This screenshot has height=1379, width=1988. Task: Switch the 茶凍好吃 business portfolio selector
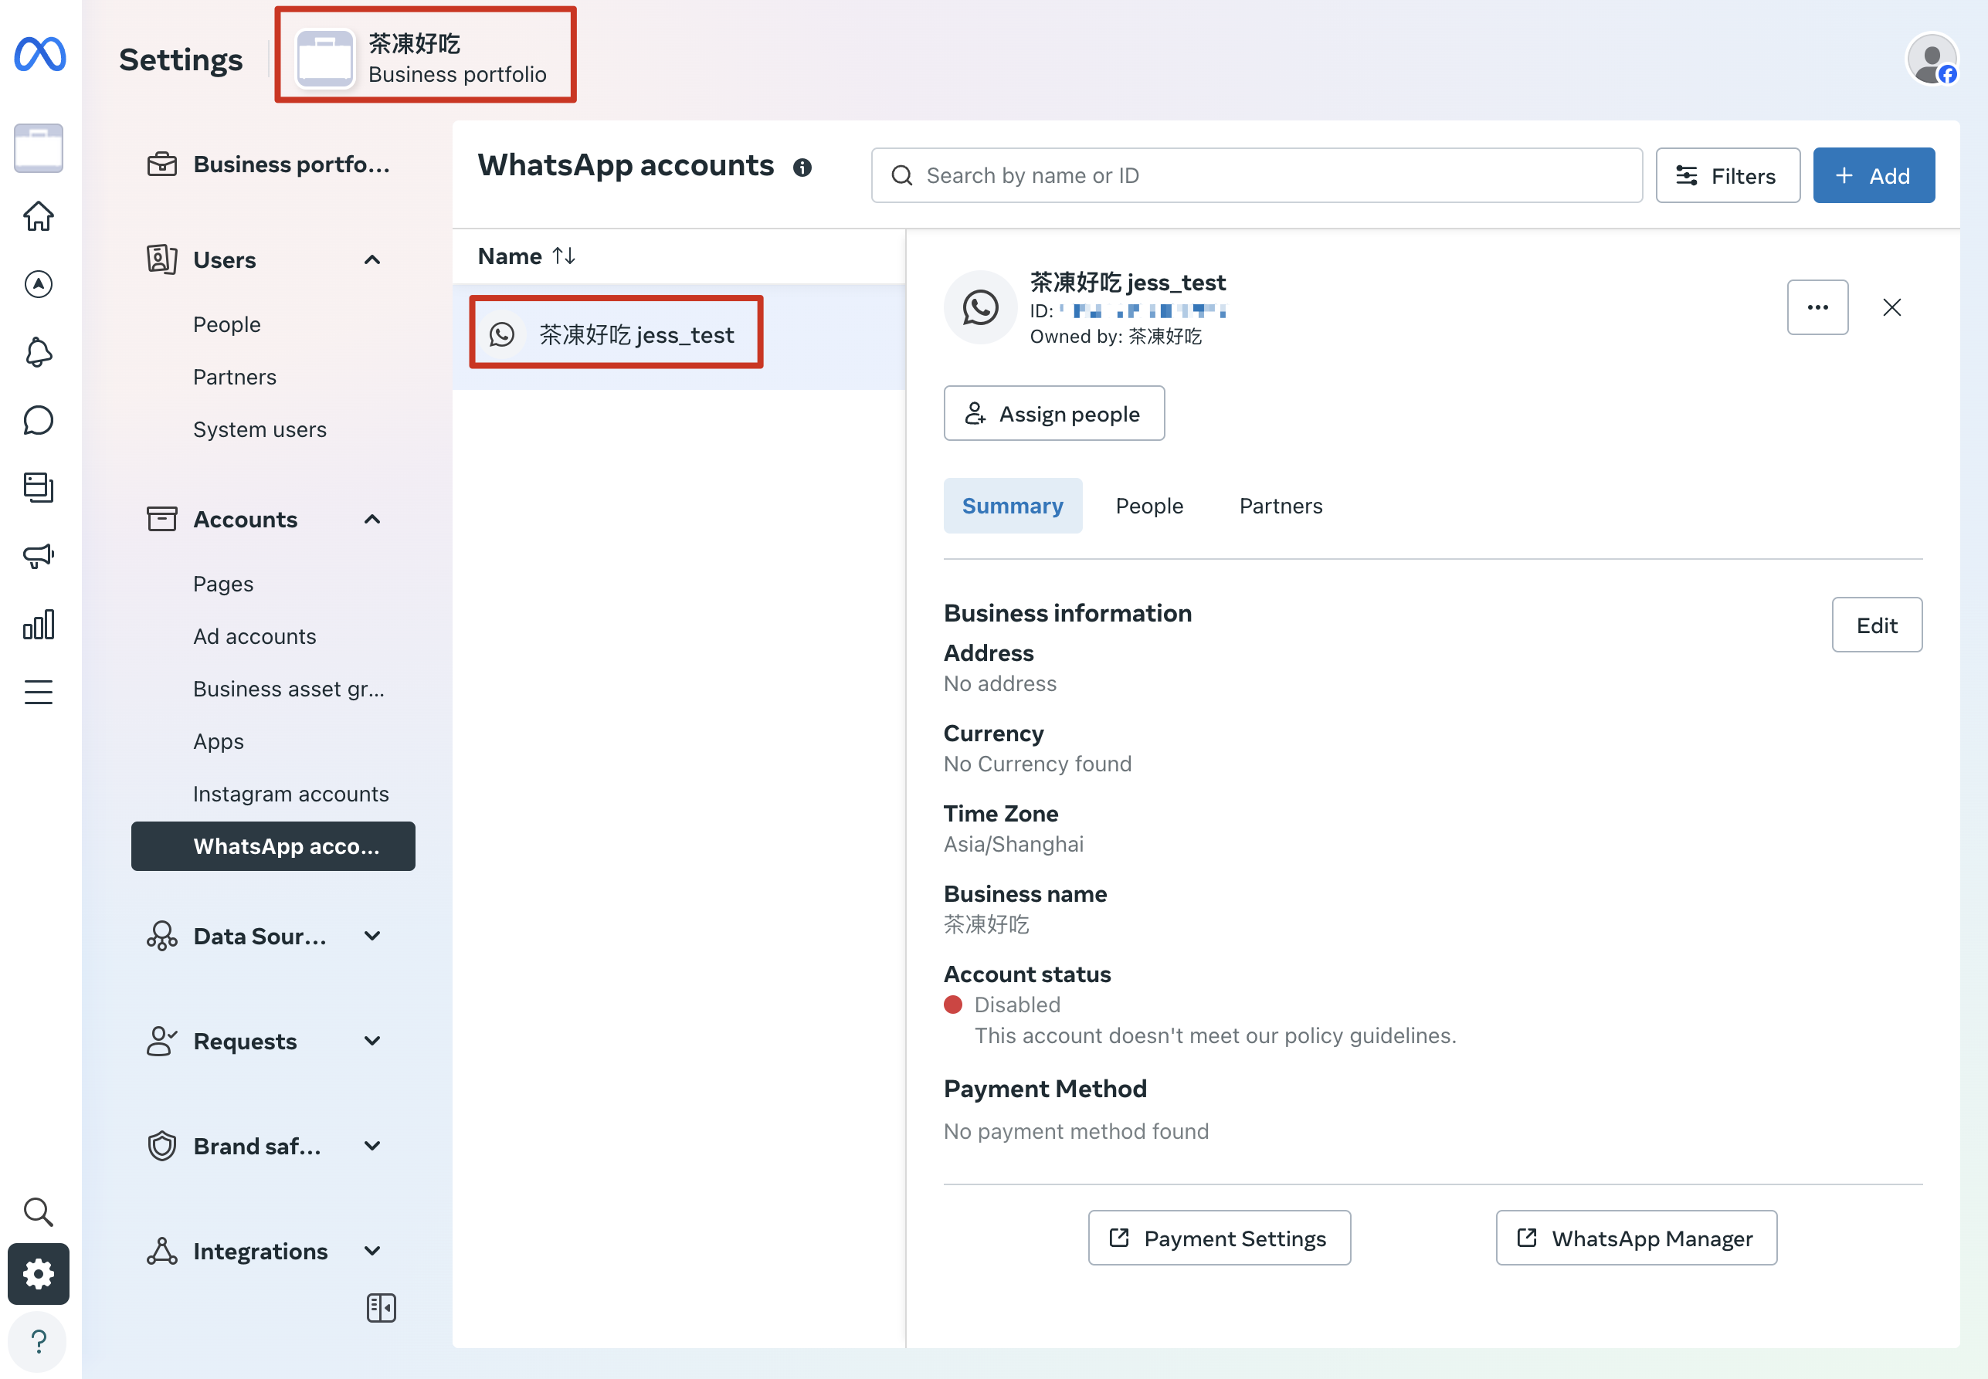(426, 57)
